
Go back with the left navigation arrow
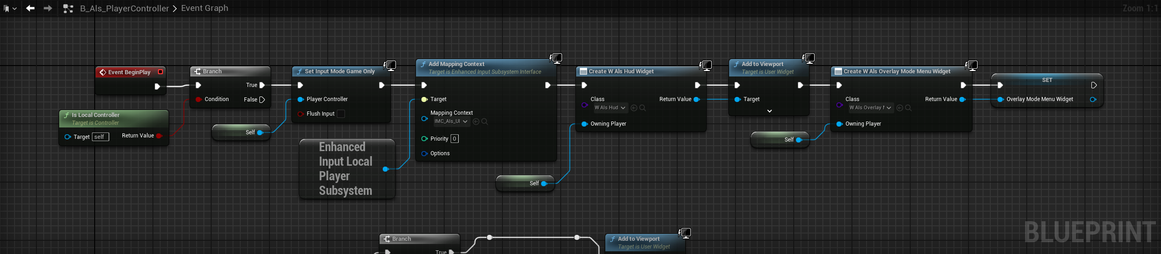[30, 8]
